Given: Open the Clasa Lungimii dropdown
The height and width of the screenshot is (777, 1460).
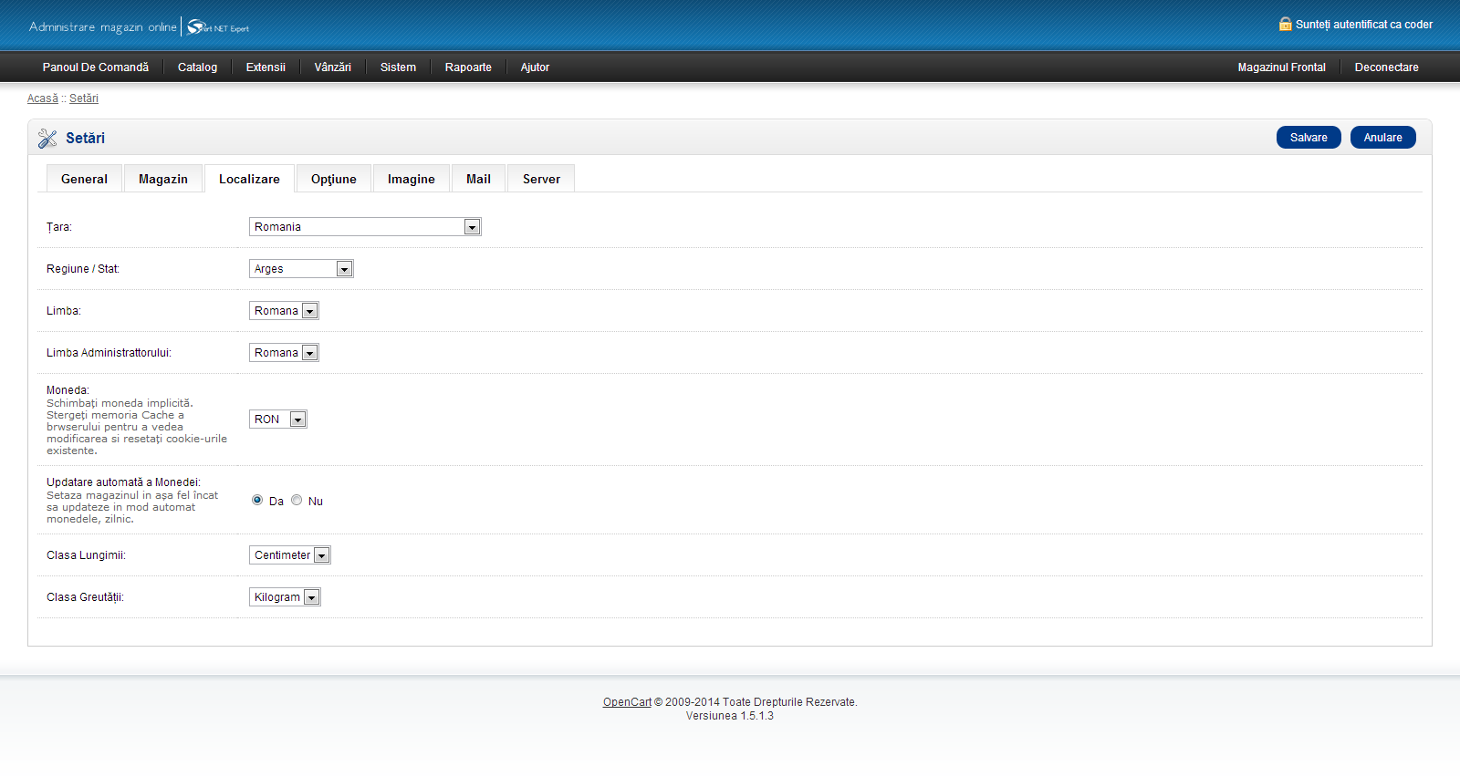Looking at the screenshot, I should (290, 555).
